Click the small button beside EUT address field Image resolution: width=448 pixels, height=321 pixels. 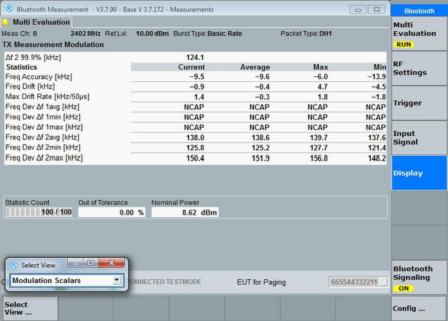click(x=384, y=282)
